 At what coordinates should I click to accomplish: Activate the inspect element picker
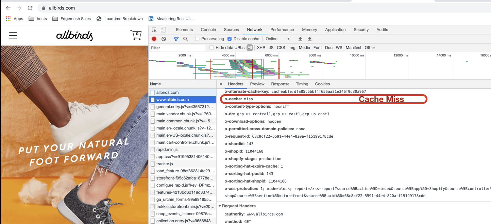[154, 30]
